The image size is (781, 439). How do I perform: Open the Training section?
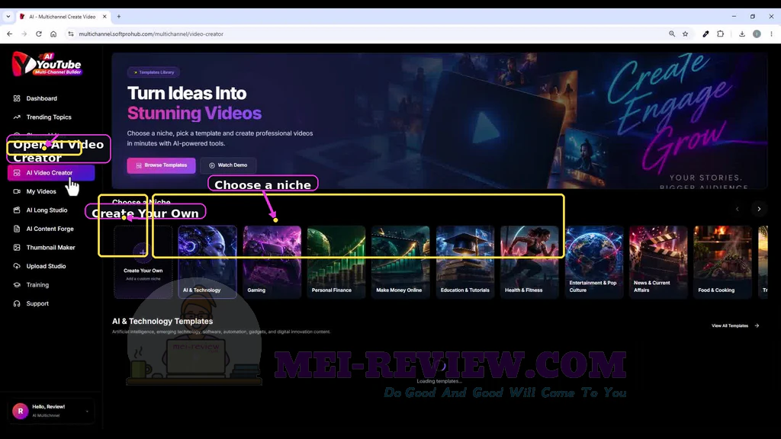click(x=37, y=285)
